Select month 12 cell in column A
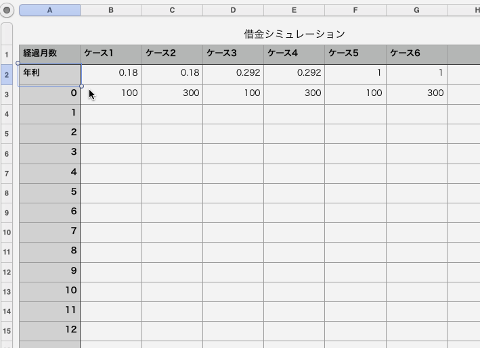The image size is (480, 348). [x=49, y=331]
